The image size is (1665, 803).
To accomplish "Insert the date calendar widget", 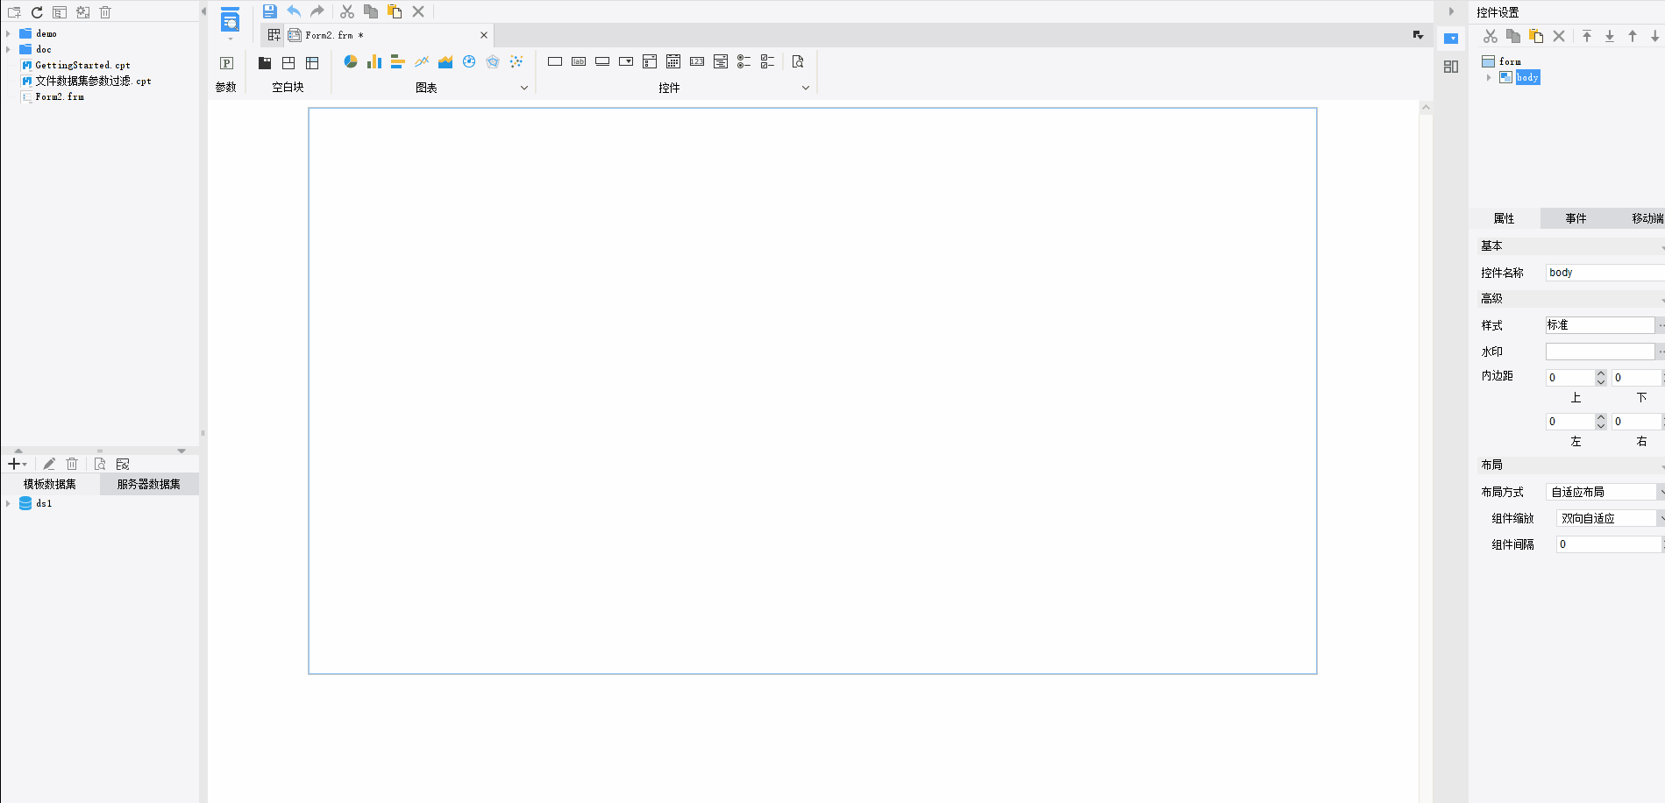I will 673,61.
